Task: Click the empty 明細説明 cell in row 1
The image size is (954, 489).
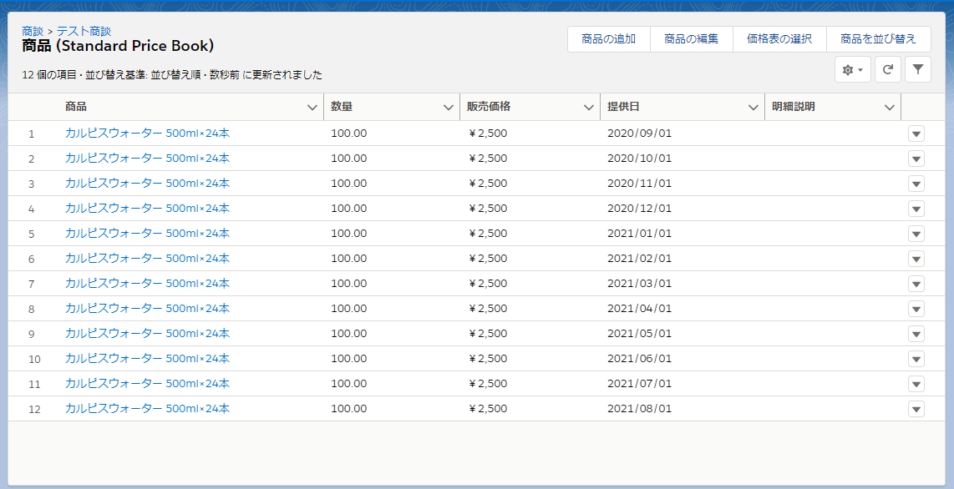Action: click(x=833, y=133)
